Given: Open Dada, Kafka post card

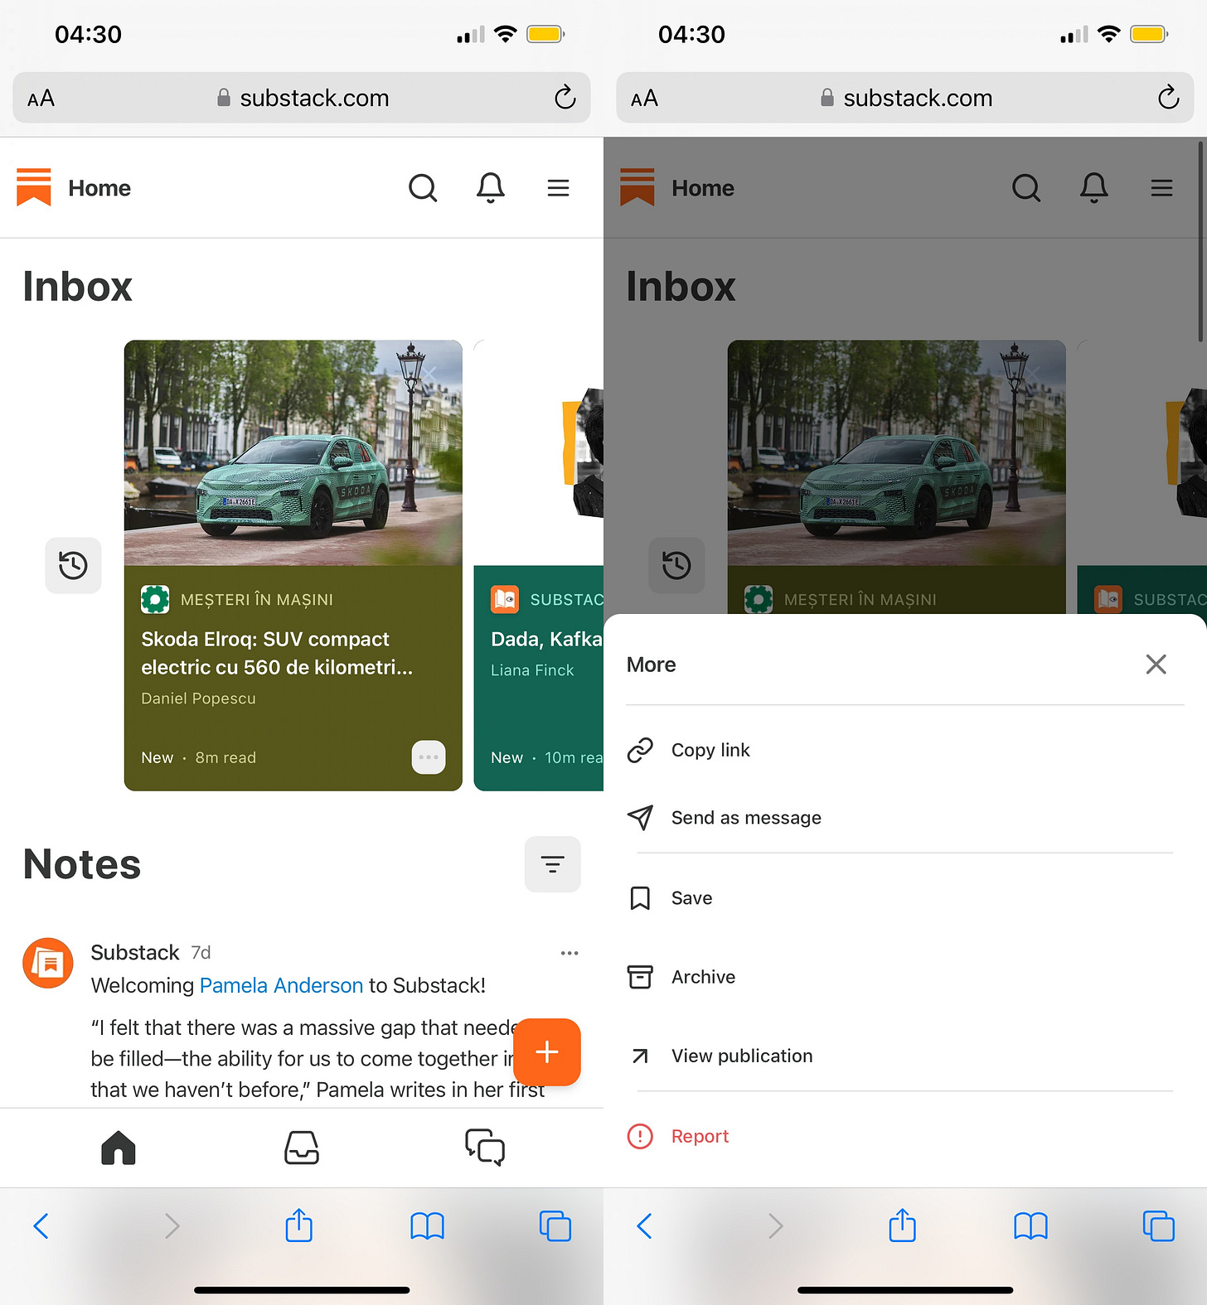Looking at the screenshot, I should [x=539, y=566].
